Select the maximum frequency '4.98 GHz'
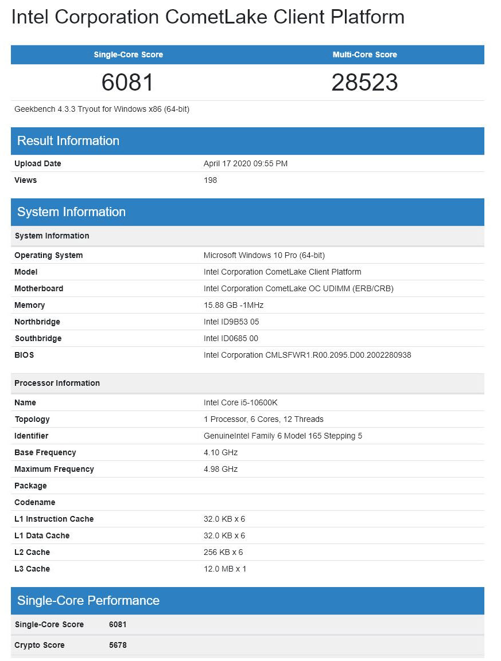Screen dimensions: 501x661 pos(220,469)
